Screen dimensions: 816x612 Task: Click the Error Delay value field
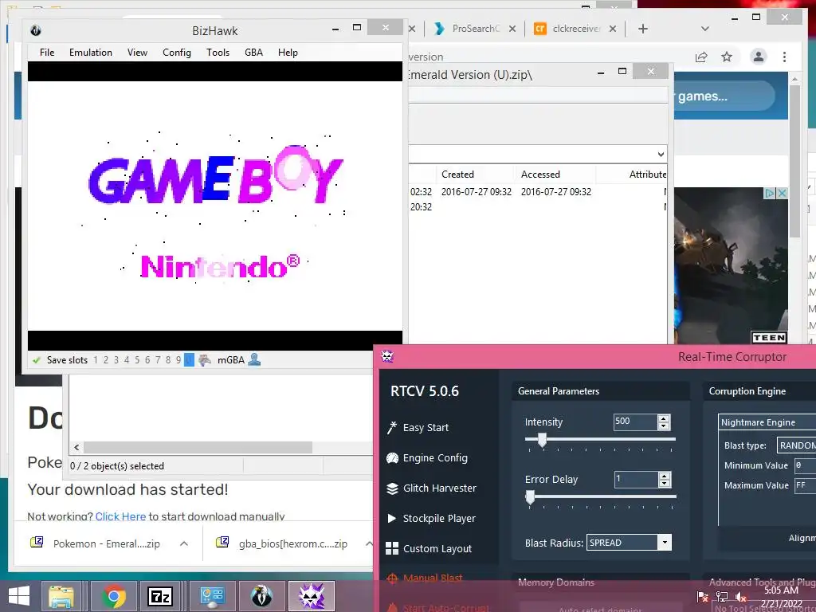[636, 479]
